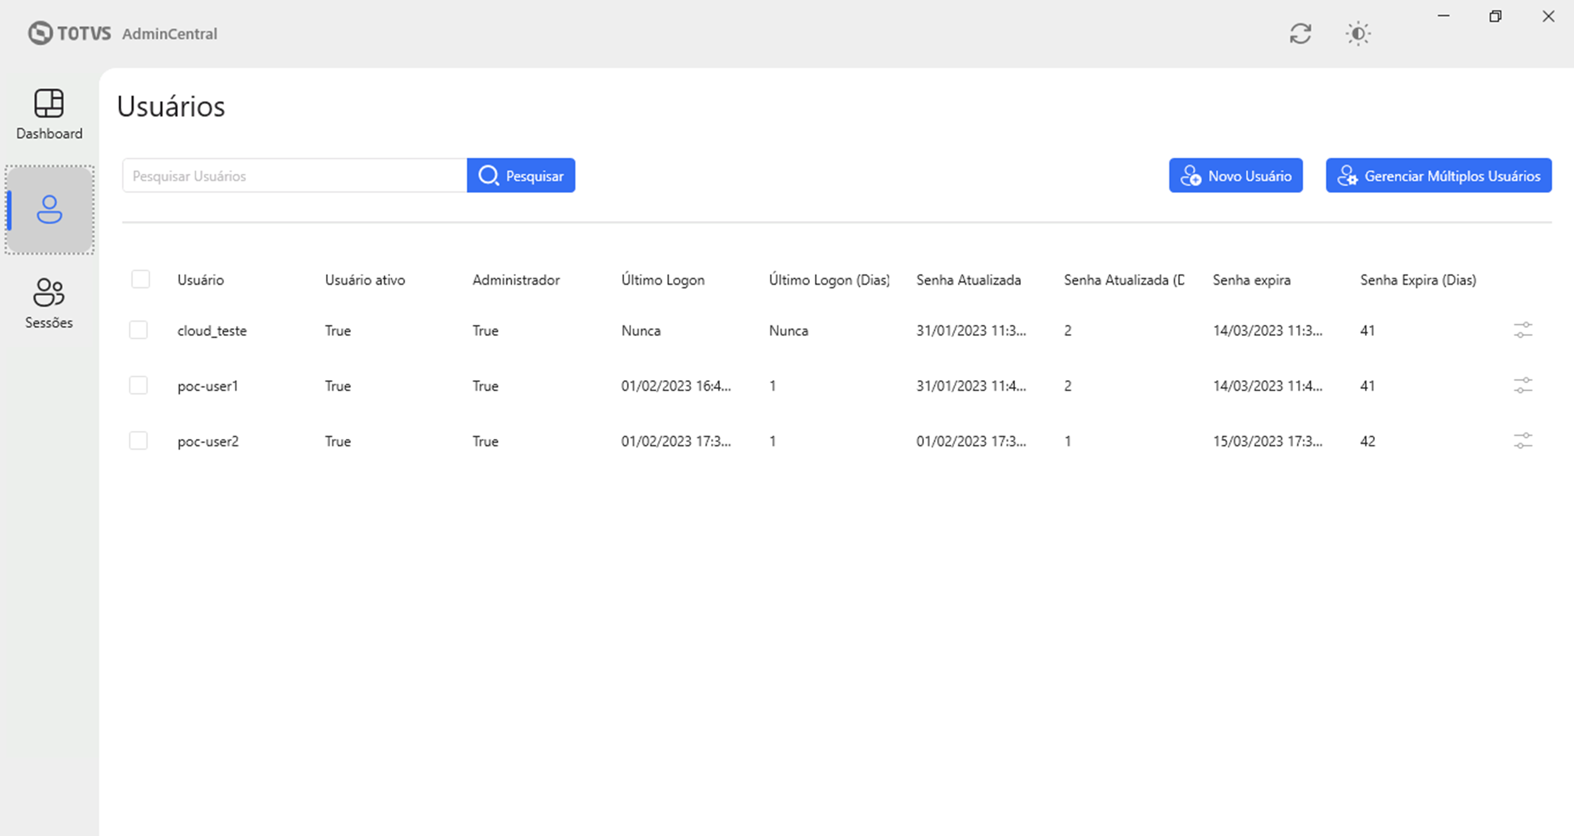
Task: Open the Dashboard sidebar item
Action: (x=49, y=114)
